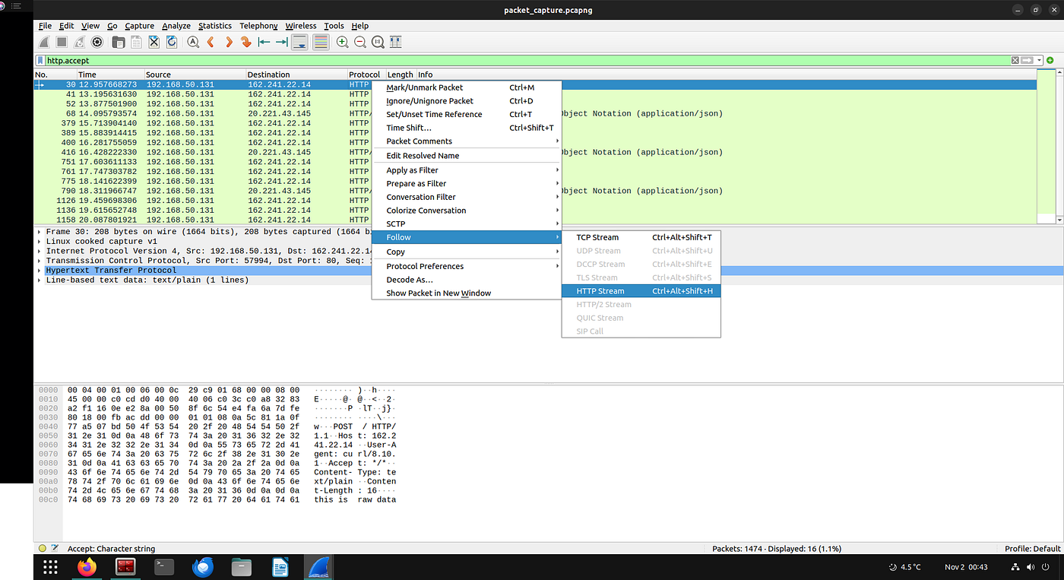Click the display filter bookmark icon
1064x580 pixels.
(40, 60)
